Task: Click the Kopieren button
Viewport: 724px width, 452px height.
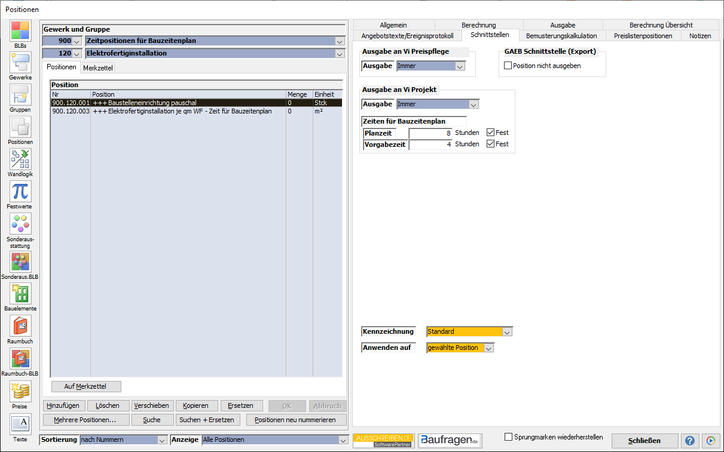Action: pos(195,405)
